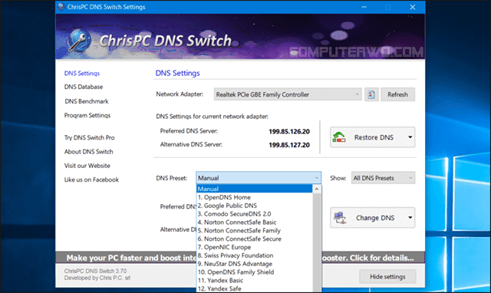Screen dimensions: 491x293
Task: Click the preset list scrollbar track
Action: (x=317, y=242)
